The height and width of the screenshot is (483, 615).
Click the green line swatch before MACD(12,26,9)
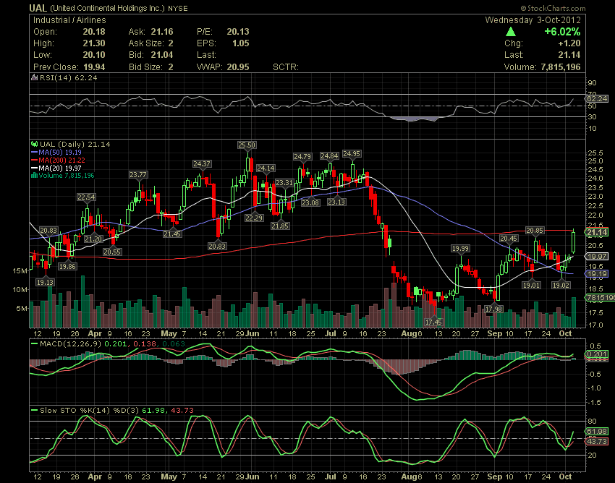[x=35, y=344]
